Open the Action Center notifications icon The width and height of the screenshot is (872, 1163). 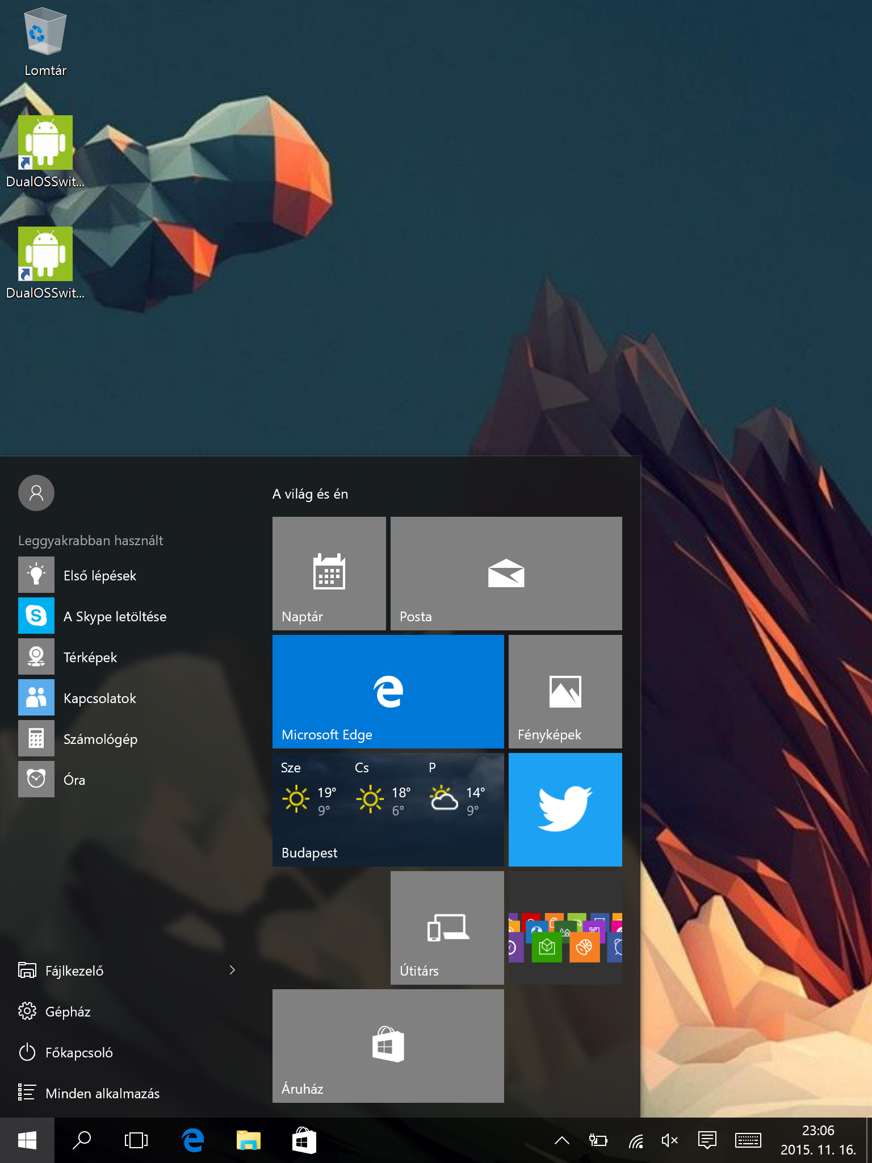coord(707,1140)
